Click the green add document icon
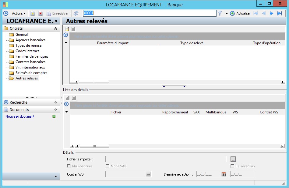The image size is (289, 188). click(x=54, y=116)
